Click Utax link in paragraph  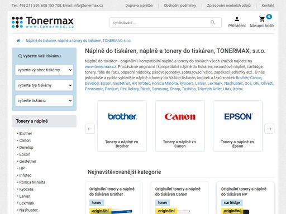point(227,89)
